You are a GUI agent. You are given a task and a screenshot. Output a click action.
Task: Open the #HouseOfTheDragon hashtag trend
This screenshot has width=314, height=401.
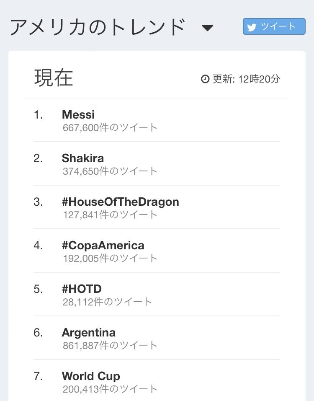tap(121, 202)
